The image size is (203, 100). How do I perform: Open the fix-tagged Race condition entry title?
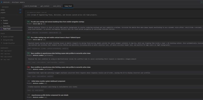pos(61,53)
